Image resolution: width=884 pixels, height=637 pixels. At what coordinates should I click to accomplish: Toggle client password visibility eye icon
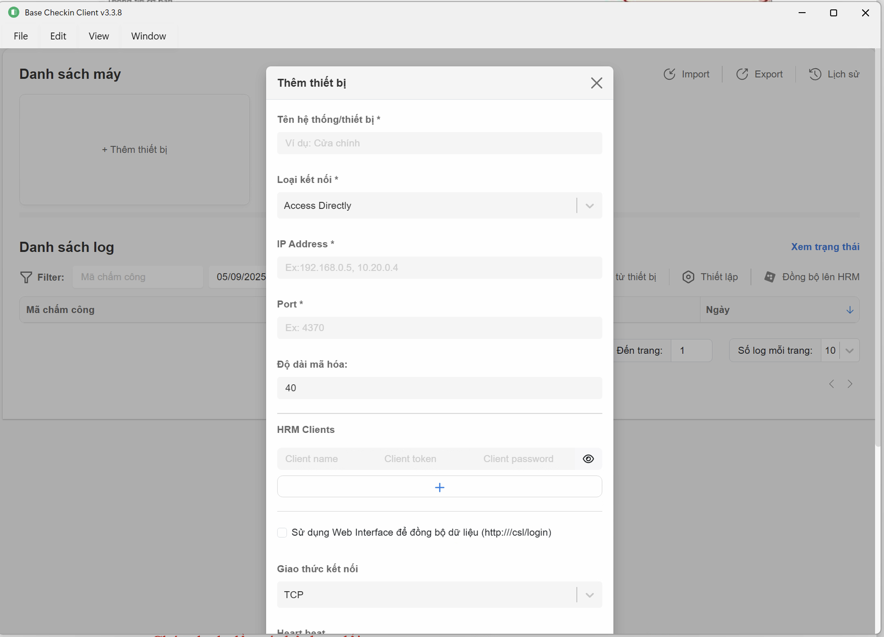pyautogui.click(x=588, y=459)
